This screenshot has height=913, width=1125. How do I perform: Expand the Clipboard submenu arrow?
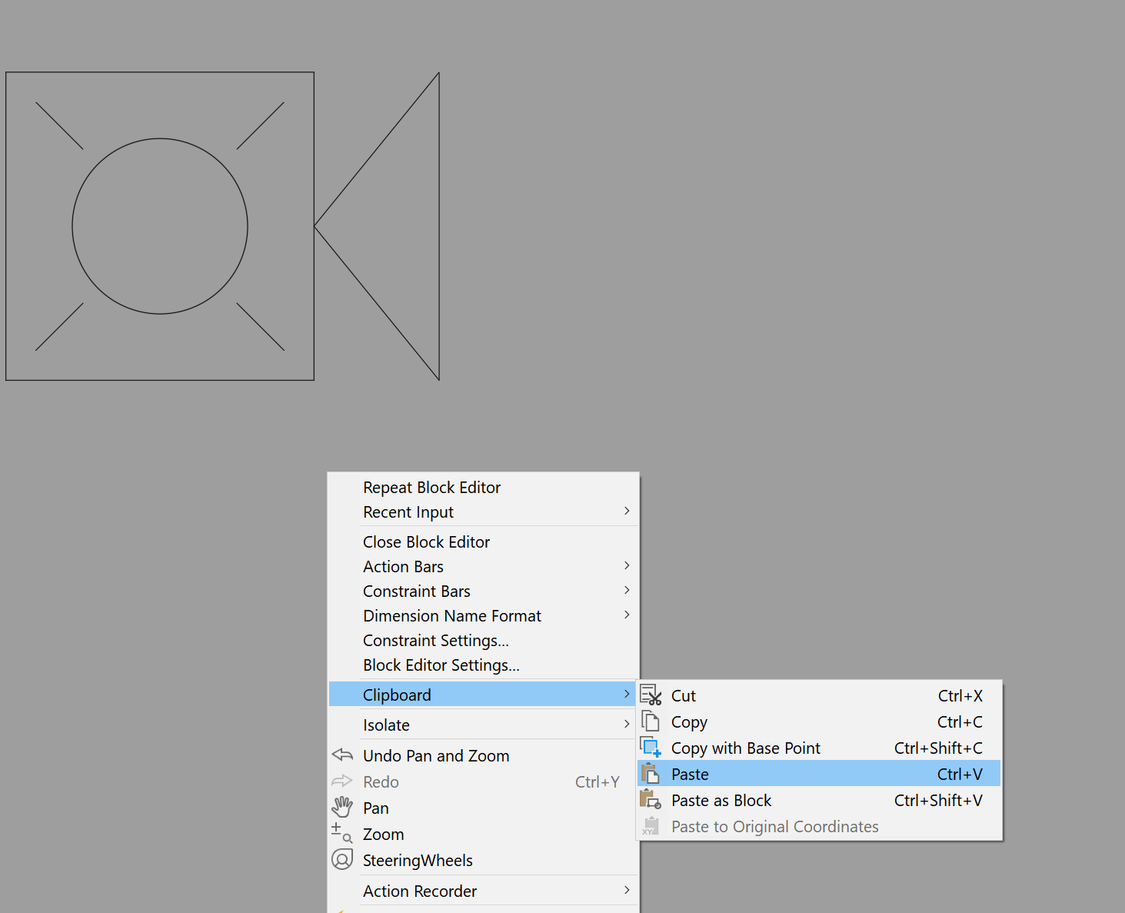click(x=627, y=695)
